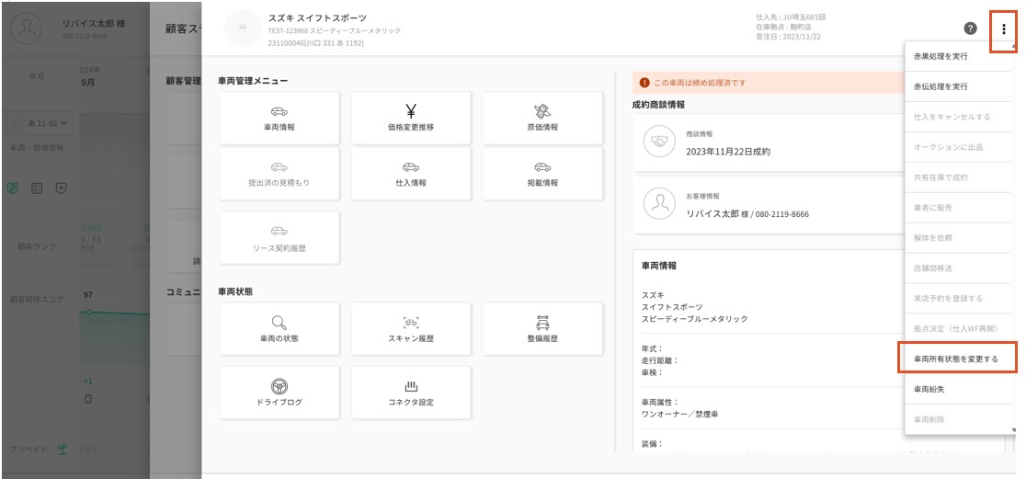Click the score value 97 on the chart
Screen dimensions: 1026x479
(x=88, y=295)
